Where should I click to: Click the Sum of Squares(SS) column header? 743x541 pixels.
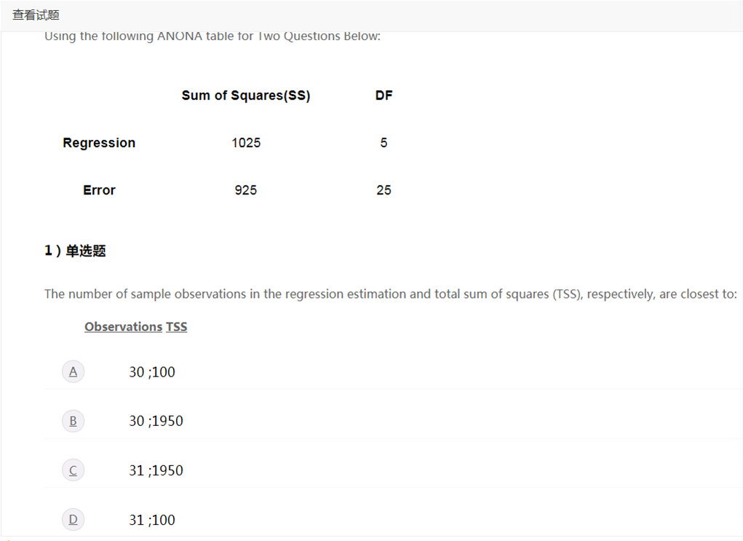[x=246, y=95]
